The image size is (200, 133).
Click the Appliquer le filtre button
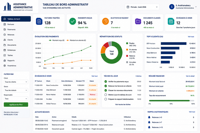coord(16,105)
